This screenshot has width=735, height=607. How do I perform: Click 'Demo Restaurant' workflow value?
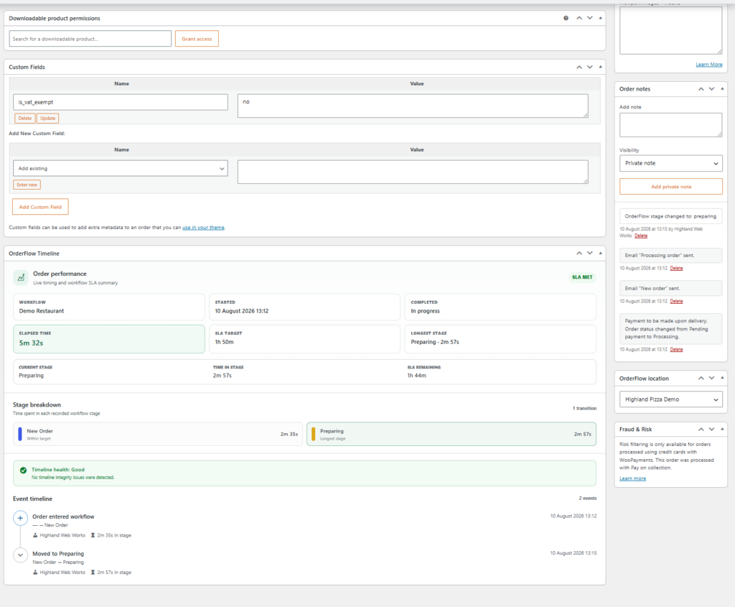41,311
